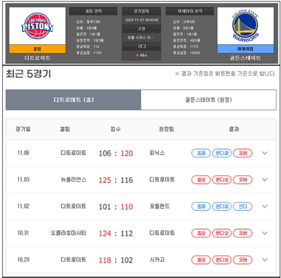281x278 pixels.
Task: Open the 10.31 오클라호마시티 row chevron
Action: [265, 233]
